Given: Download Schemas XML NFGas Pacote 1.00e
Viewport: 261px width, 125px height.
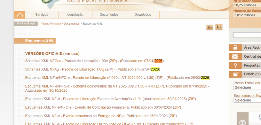Looking at the screenshot, I should coord(94,61).
